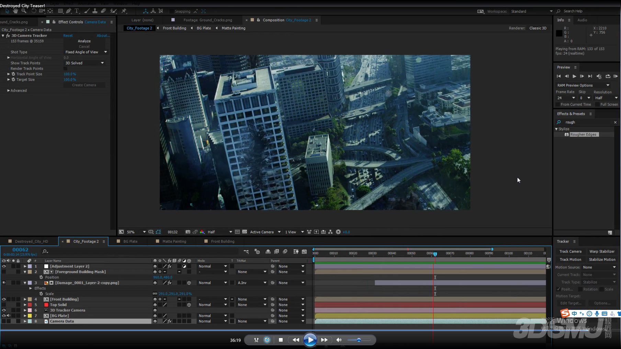The image size is (621, 349).
Task: Expand the Advanced section
Action: pyautogui.click(x=9, y=91)
